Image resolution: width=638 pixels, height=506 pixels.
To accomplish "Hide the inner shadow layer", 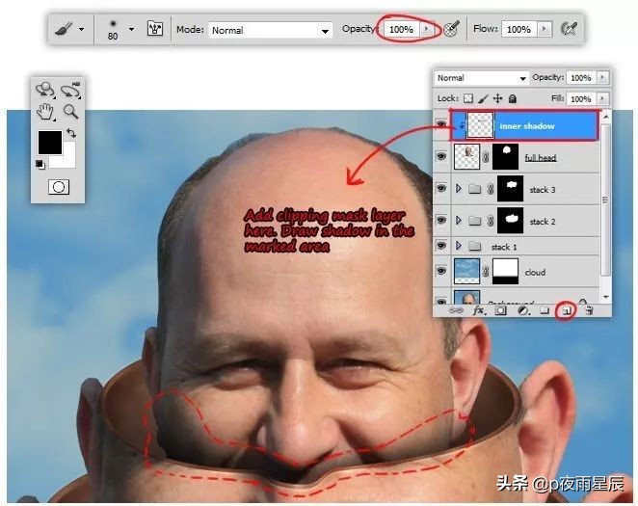I will click(x=442, y=123).
